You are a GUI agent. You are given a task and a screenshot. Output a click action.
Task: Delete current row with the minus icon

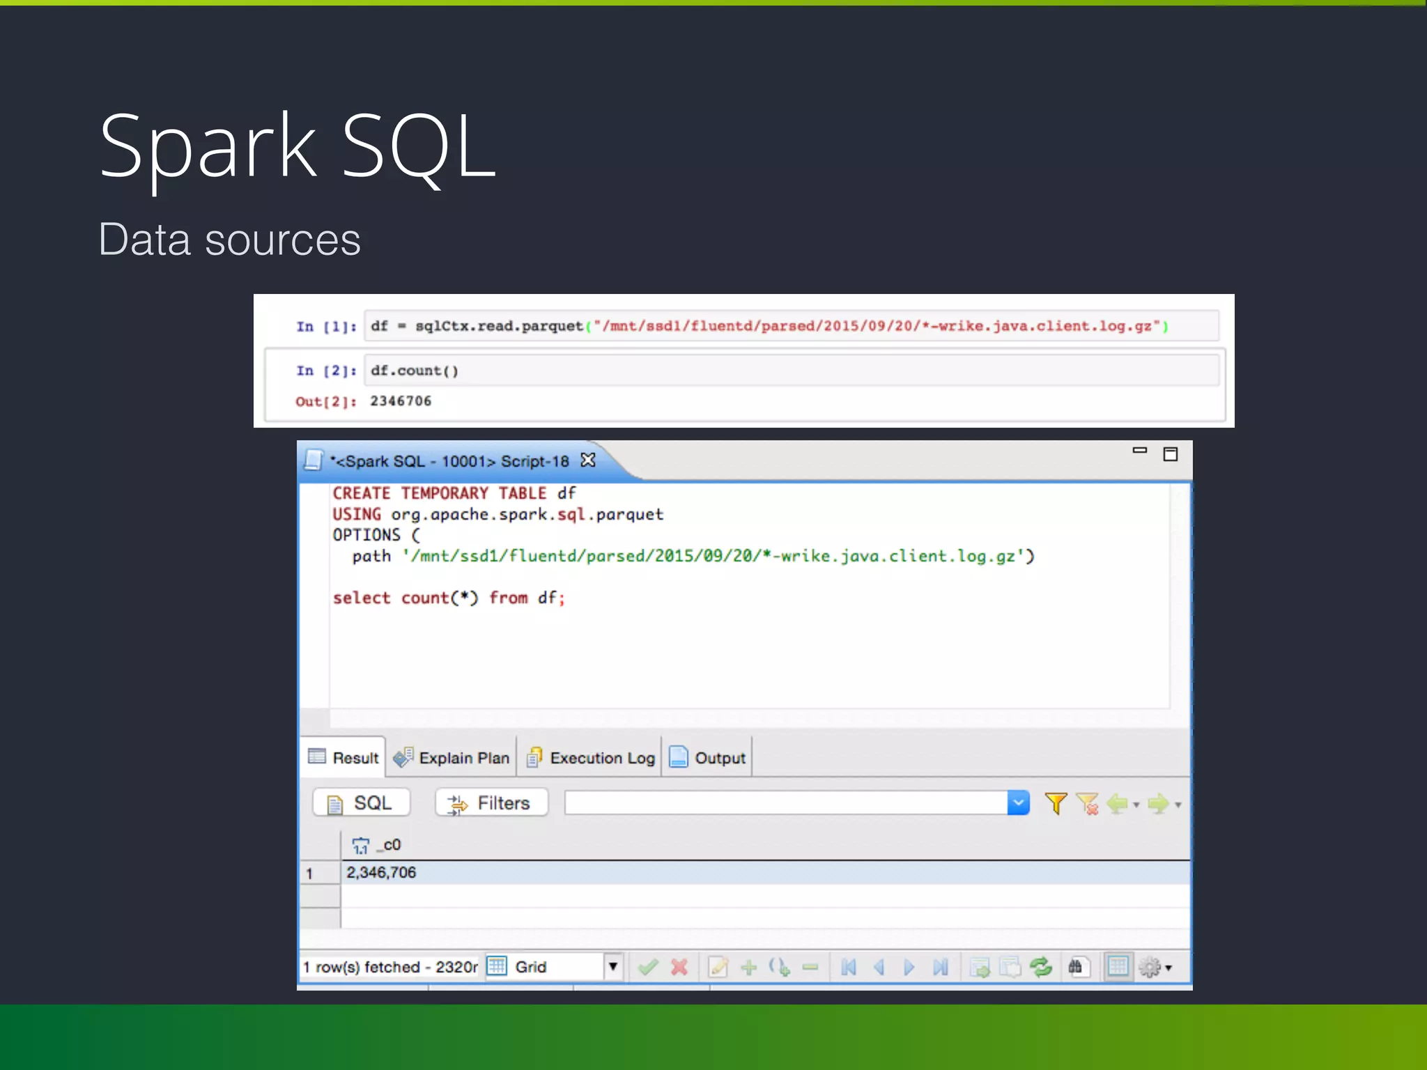point(810,967)
